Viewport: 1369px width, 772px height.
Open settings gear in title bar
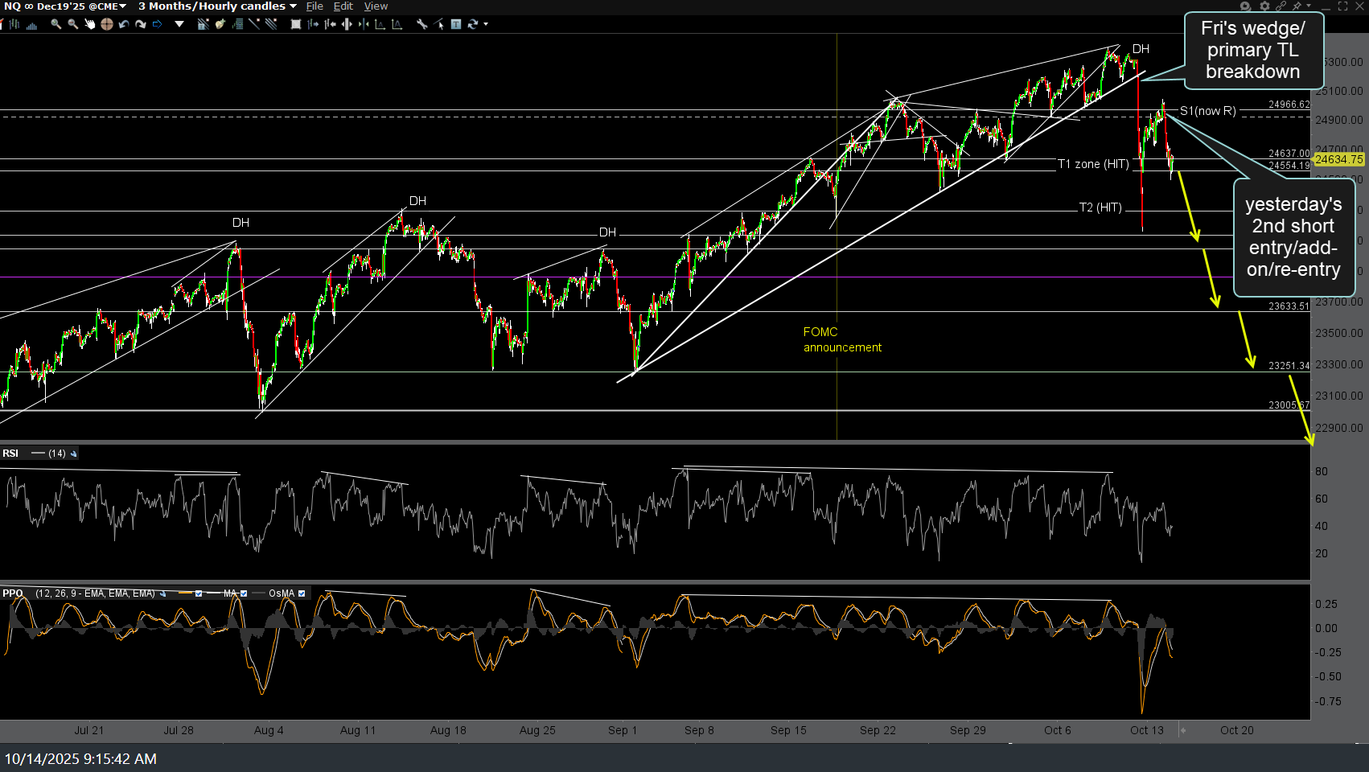[x=1264, y=6]
